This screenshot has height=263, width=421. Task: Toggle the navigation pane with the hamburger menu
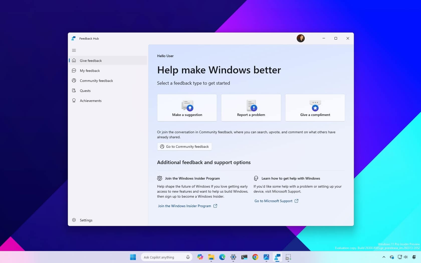point(74,50)
